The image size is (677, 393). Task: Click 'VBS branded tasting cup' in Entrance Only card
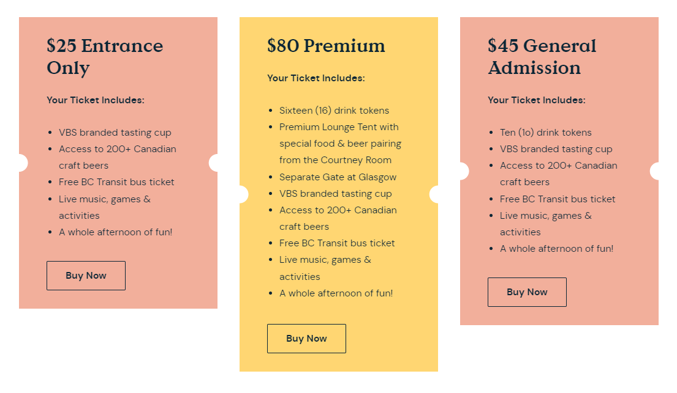115,132
